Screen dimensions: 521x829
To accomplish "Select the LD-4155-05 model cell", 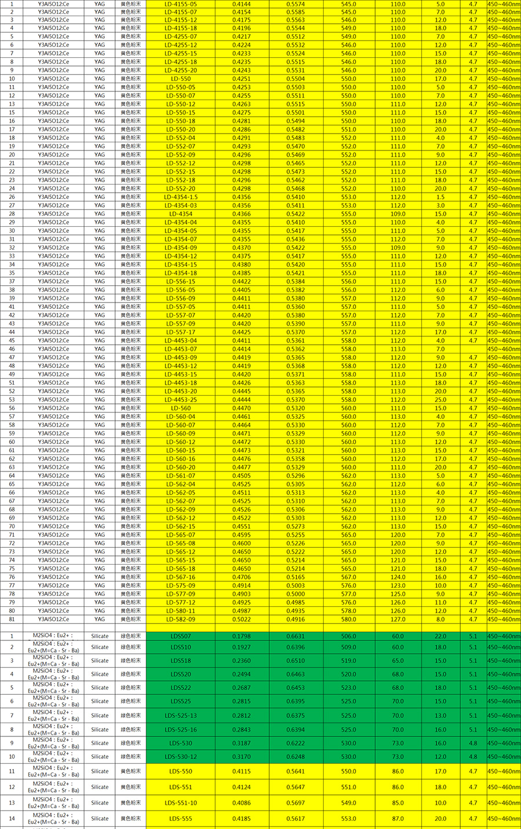I will [181, 4].
